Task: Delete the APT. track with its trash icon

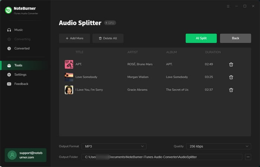Action: tap(231, 65)
